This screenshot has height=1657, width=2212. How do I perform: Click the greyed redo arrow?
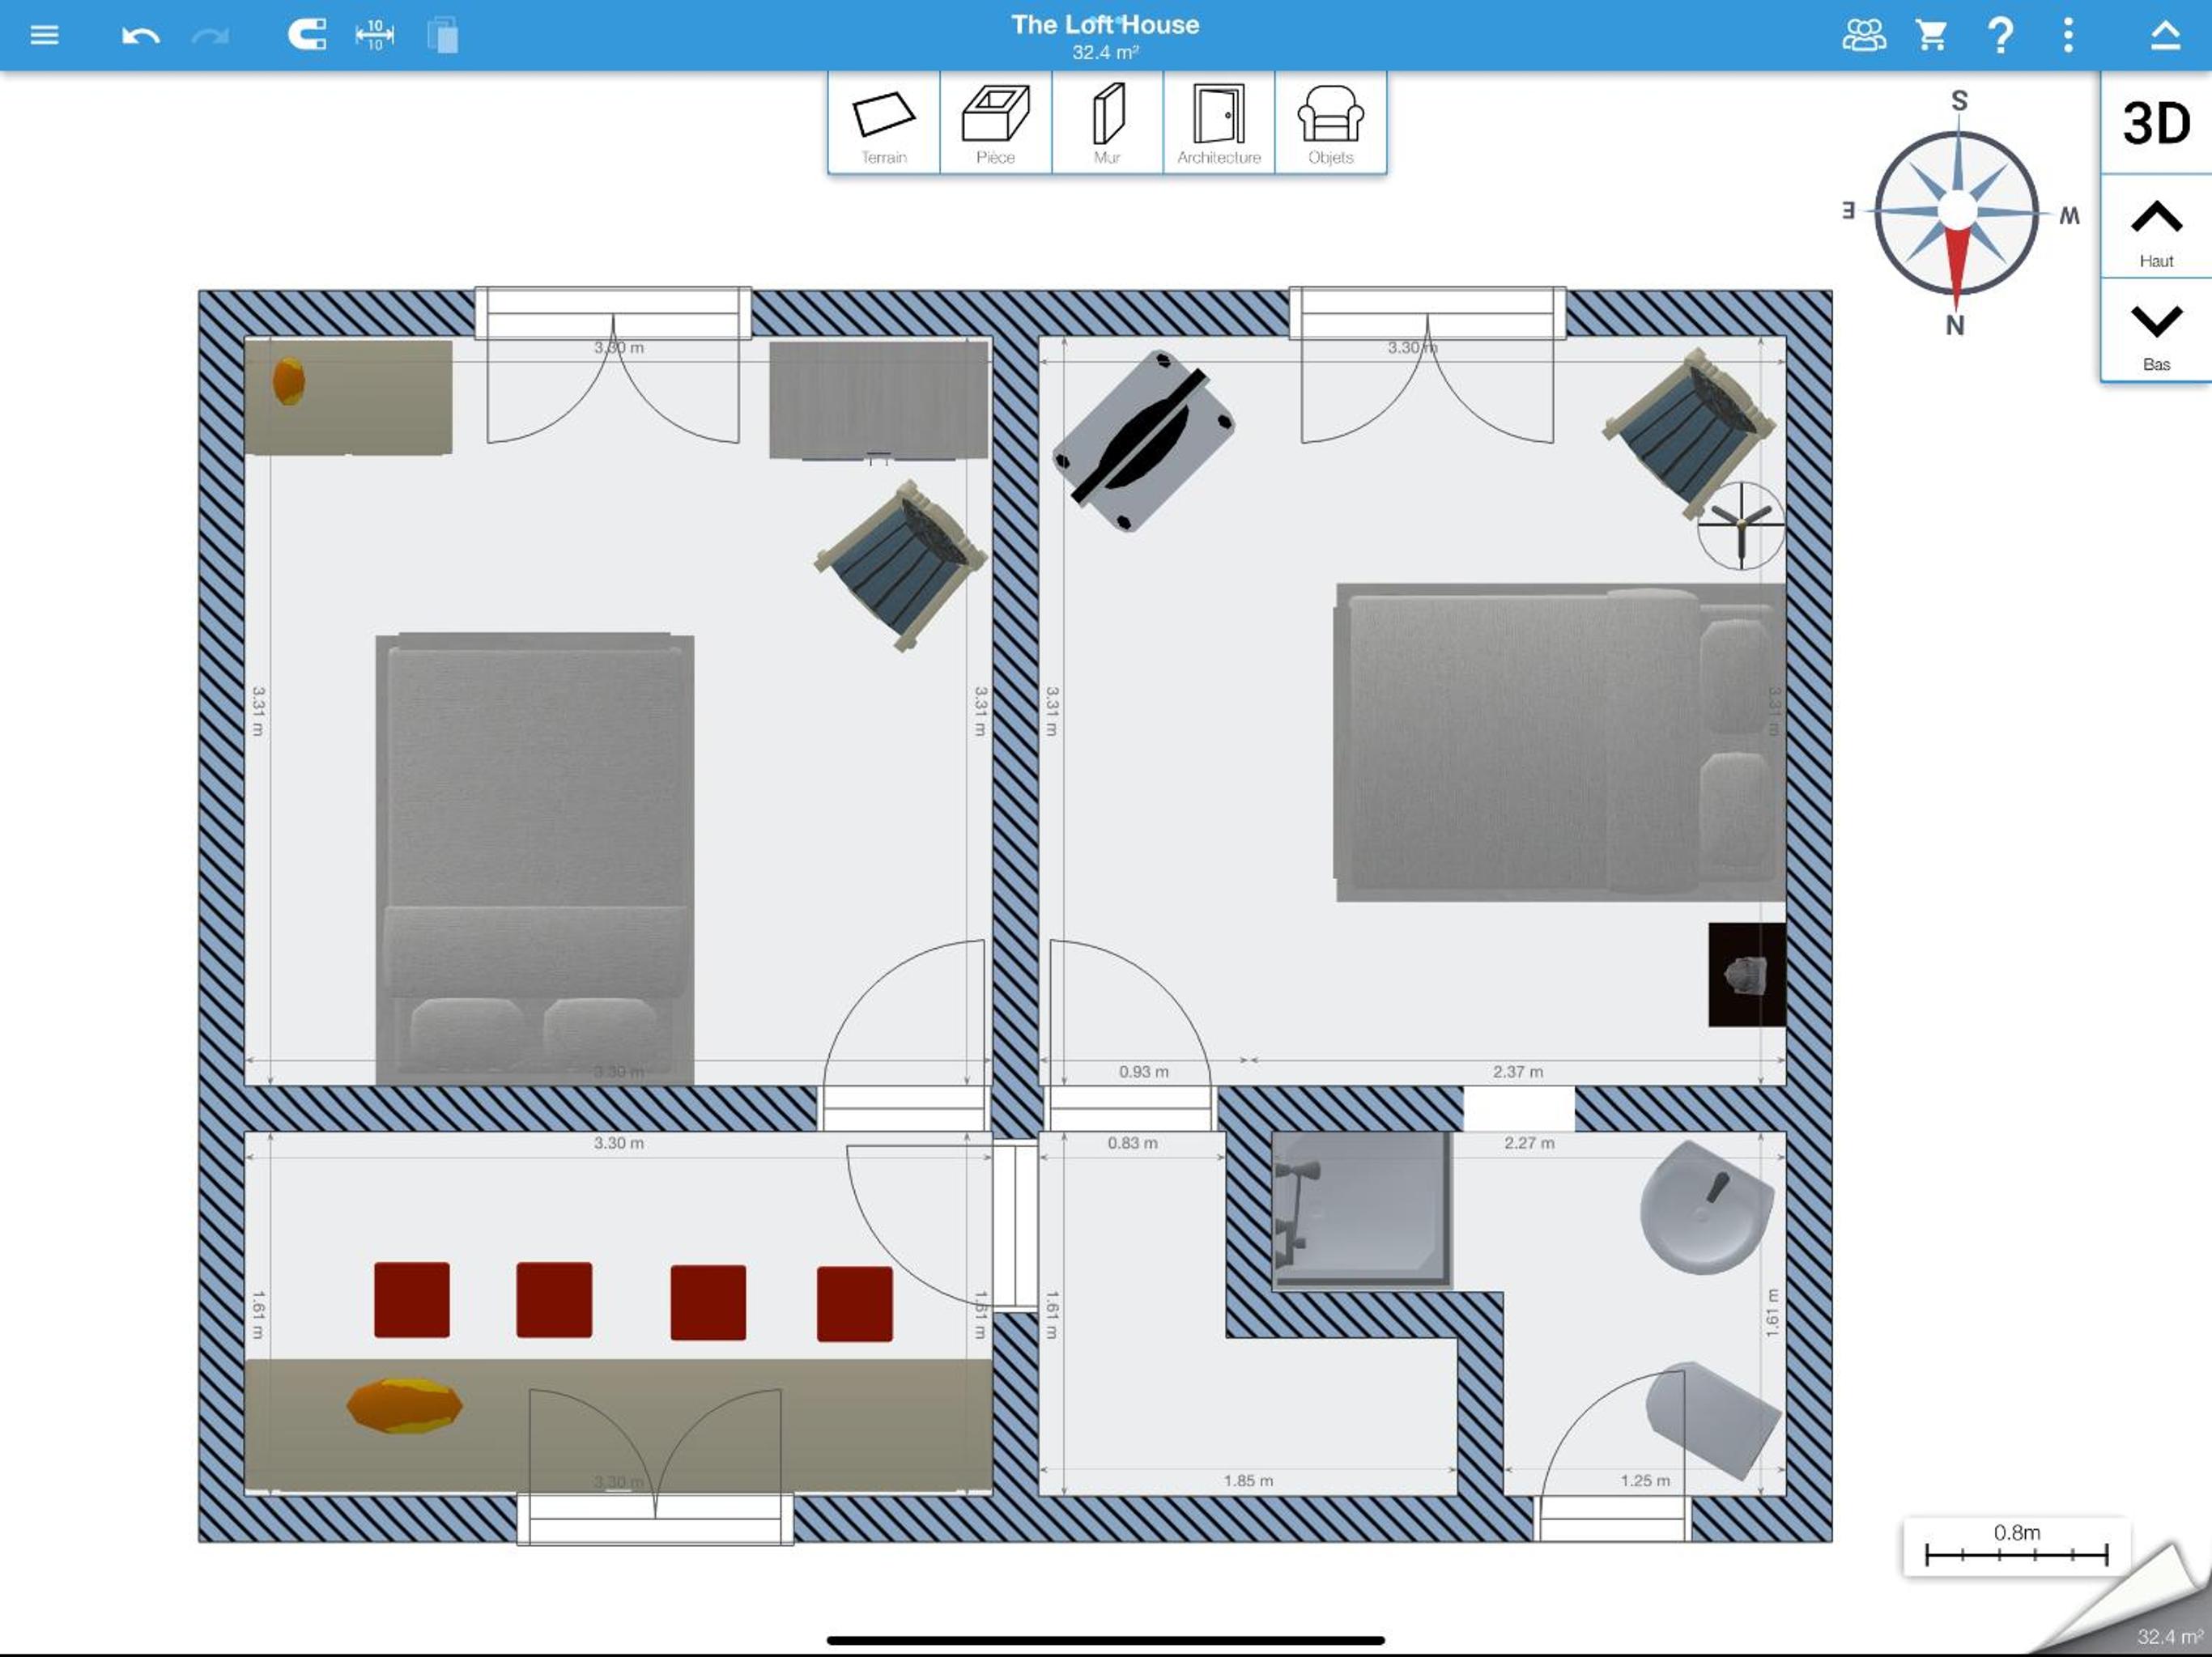[210, 37]
